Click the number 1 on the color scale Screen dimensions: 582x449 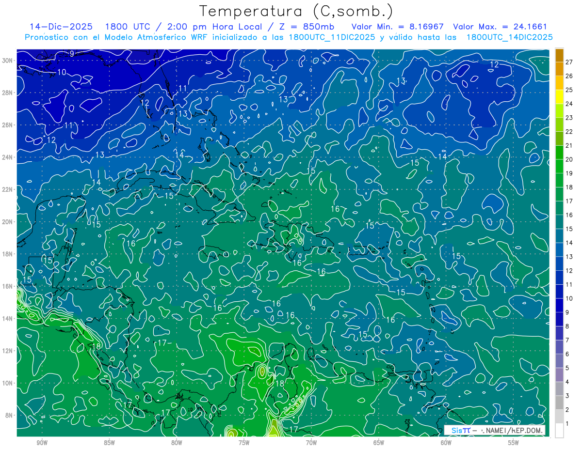click(x=567, y=424)
